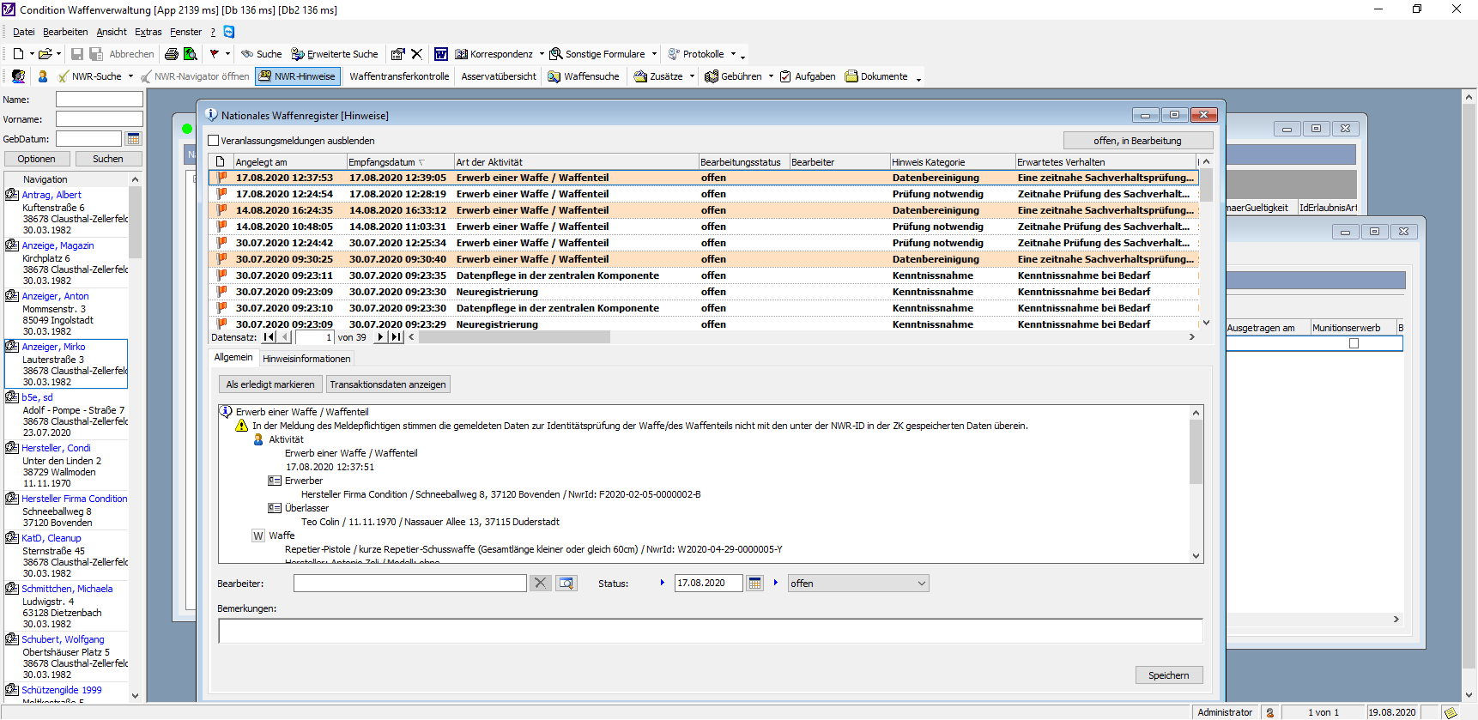The height and width of the screenshot is (720, 1478).
Task: Enable 'Veranlassungsmeldungen ausblenden' checkbox
Action: coord(215,141)
